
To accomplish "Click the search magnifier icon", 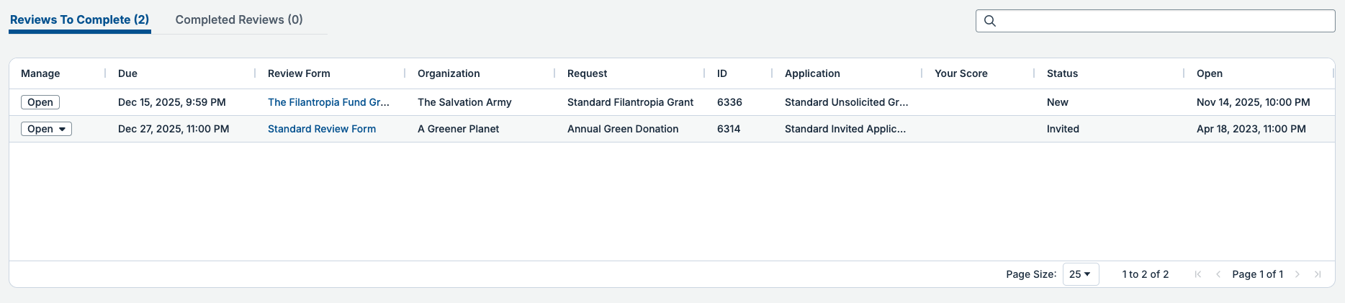I will (x=990, y=21).
